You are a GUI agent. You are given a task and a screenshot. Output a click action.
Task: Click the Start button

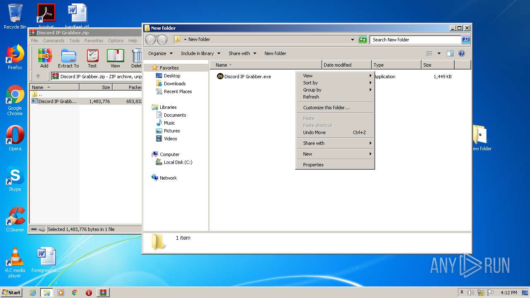[x=12, y=293]
